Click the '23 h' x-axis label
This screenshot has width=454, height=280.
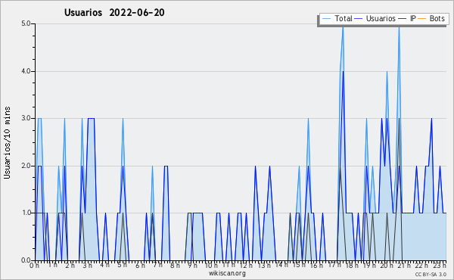(x=440, y=265)
